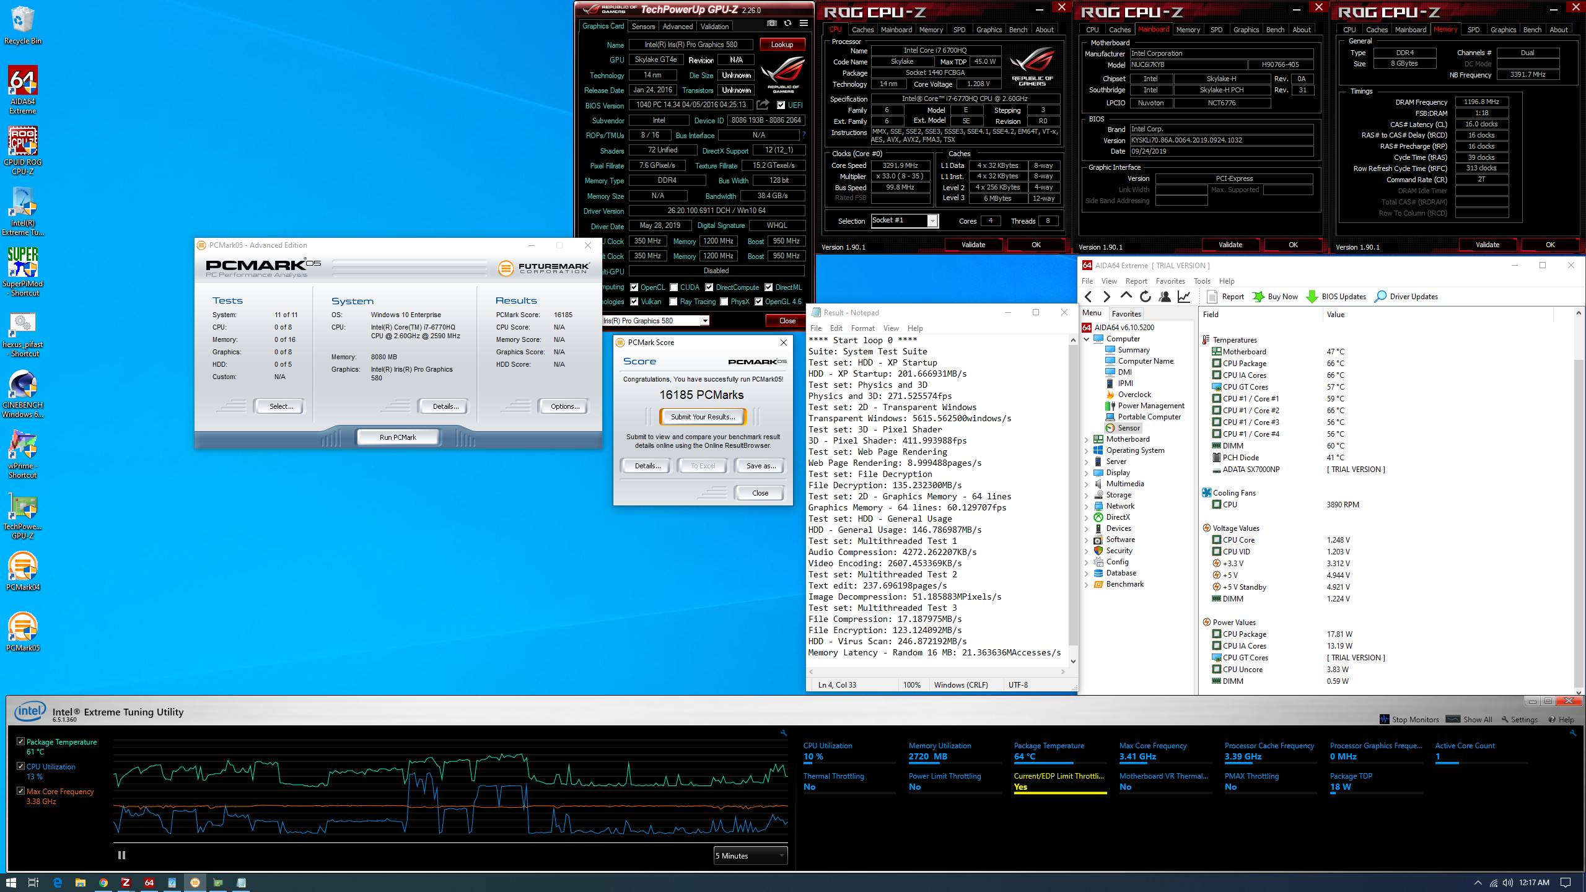
Task: Open GPU selection dropdown in GPU-Z
Action: tap(705, 320)
